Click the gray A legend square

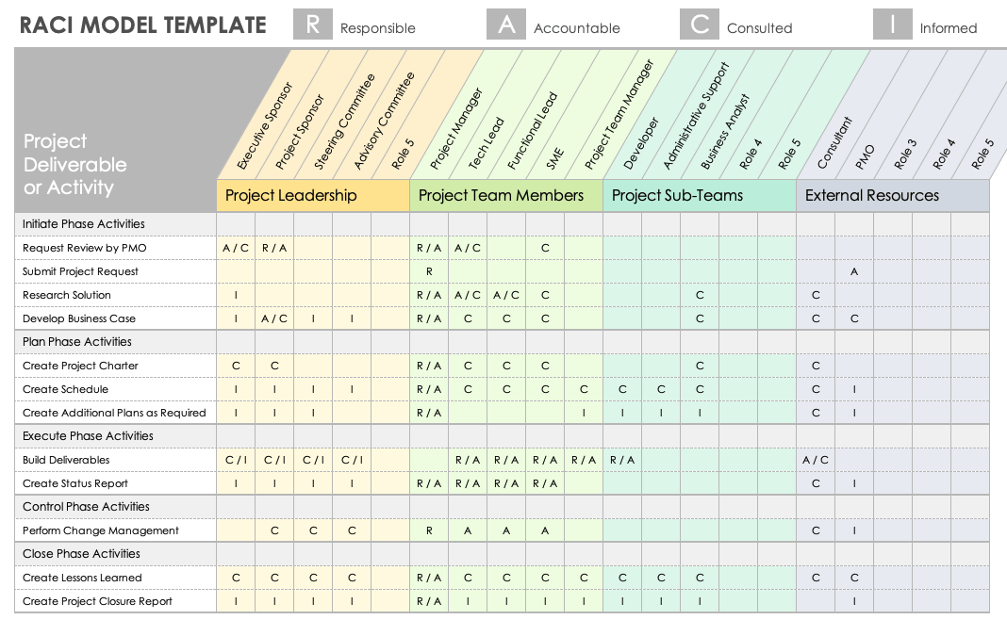click(506, 24)
